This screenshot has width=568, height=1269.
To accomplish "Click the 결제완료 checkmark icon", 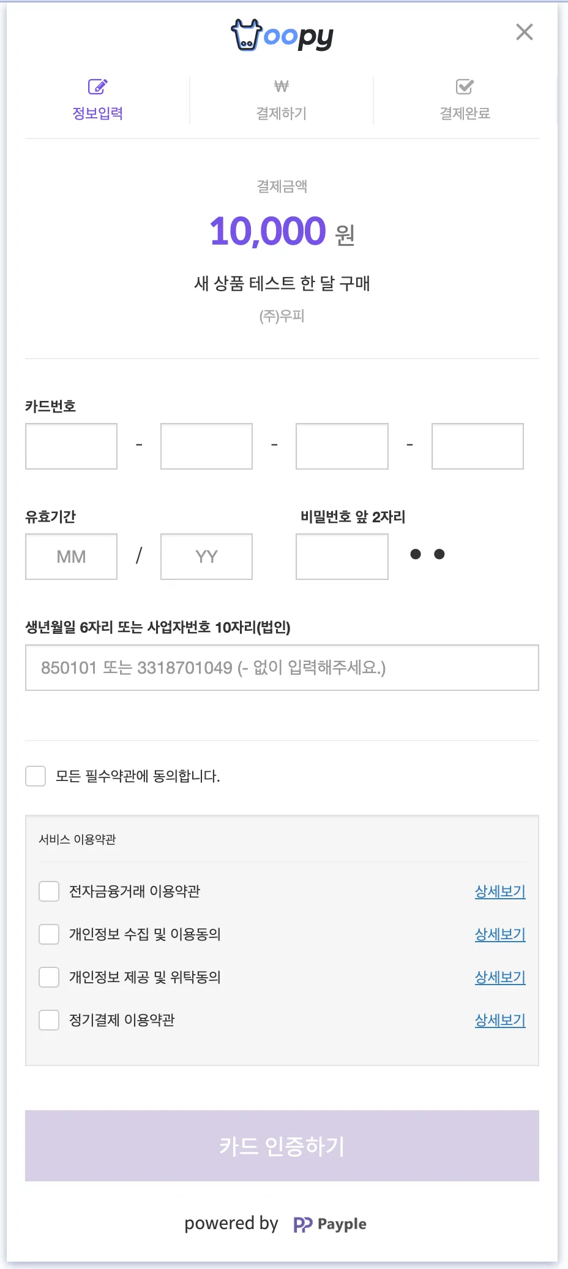I will [465, 86].
